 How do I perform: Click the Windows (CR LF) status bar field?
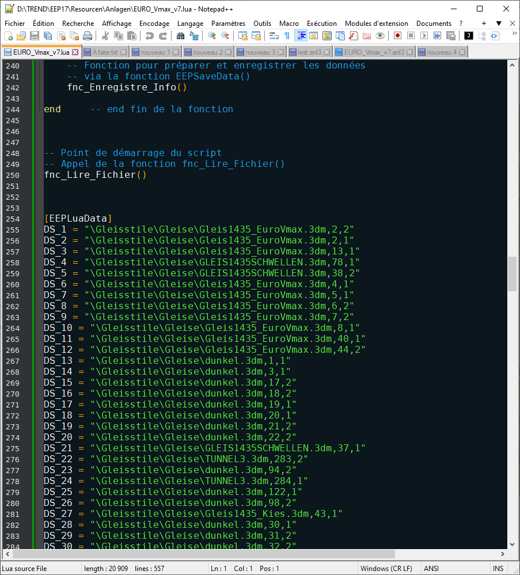coord(386,569)
